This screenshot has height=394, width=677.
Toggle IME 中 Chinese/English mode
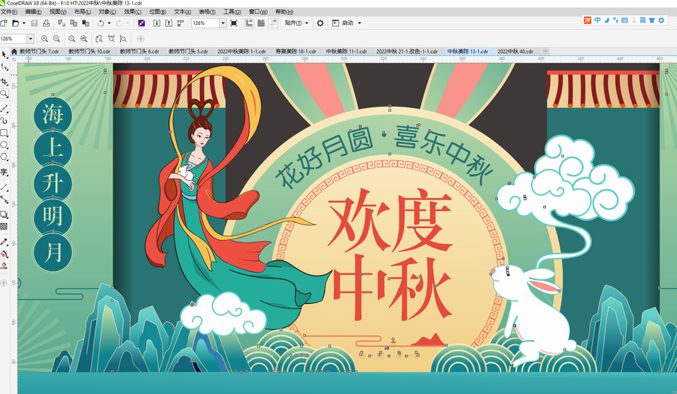(x=597, y=20)
